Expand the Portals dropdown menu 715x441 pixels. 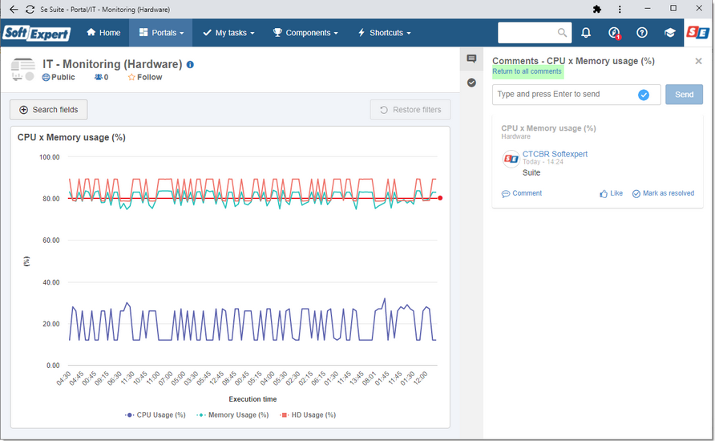coord(161,33)
